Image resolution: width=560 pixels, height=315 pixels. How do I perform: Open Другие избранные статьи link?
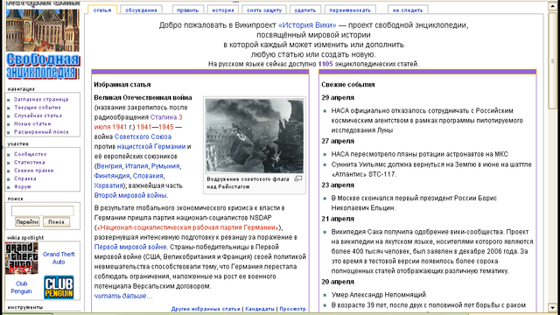tap(206, 309)
